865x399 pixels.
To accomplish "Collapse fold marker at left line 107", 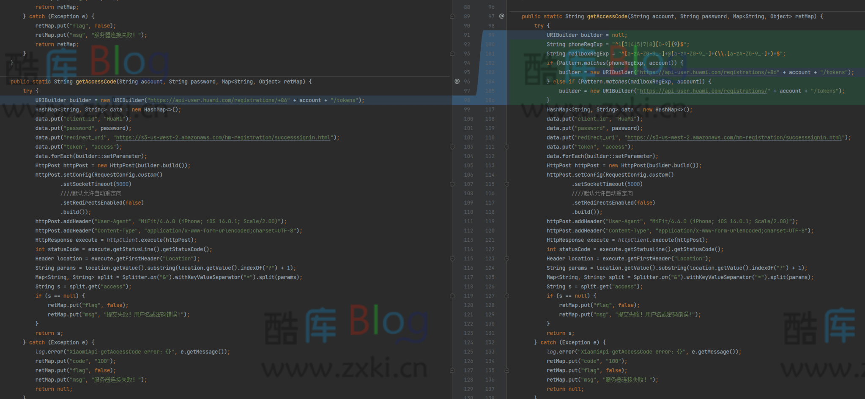I will click(452, 184).
